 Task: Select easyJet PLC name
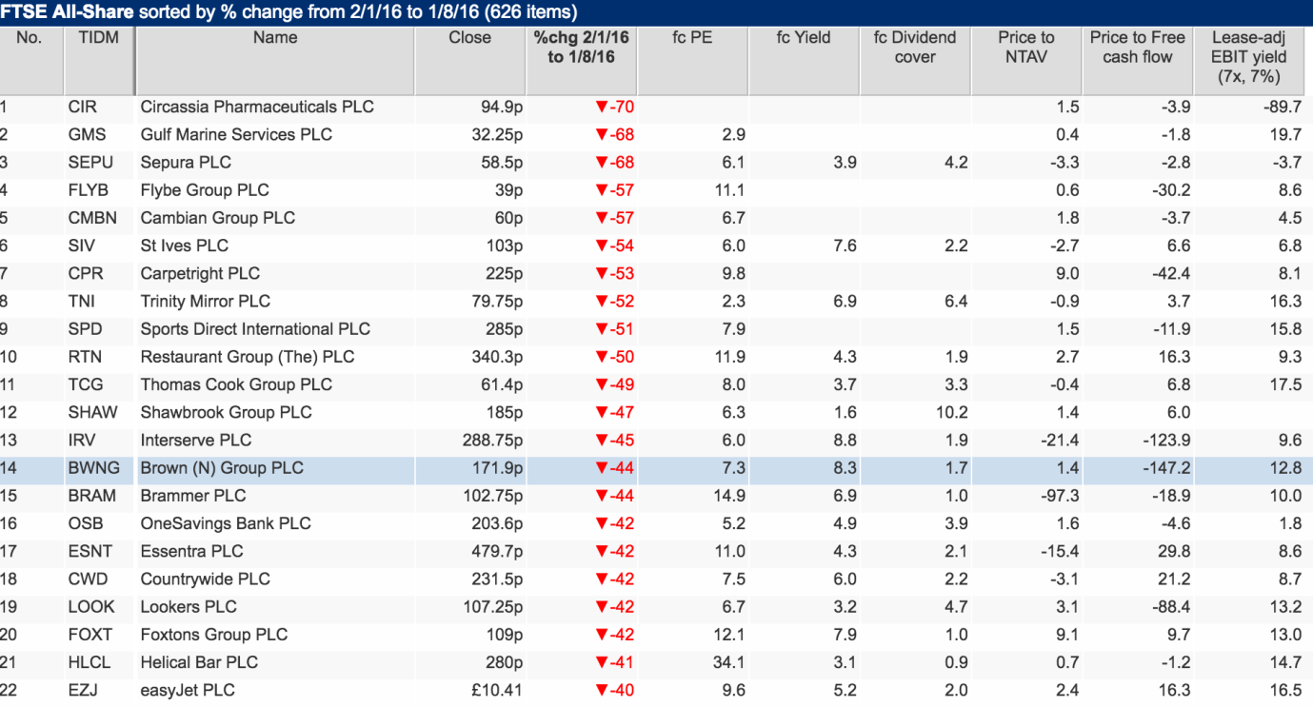(x=188, y=690)
